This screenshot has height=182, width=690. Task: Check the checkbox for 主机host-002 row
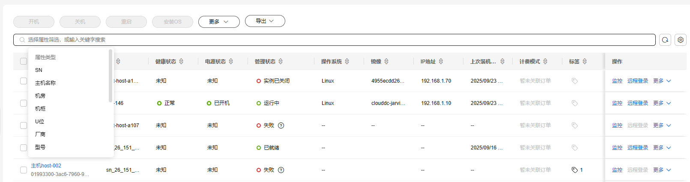[24, 170]
